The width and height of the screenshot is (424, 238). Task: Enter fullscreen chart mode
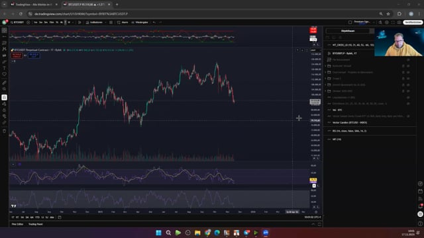coord(393,22)
